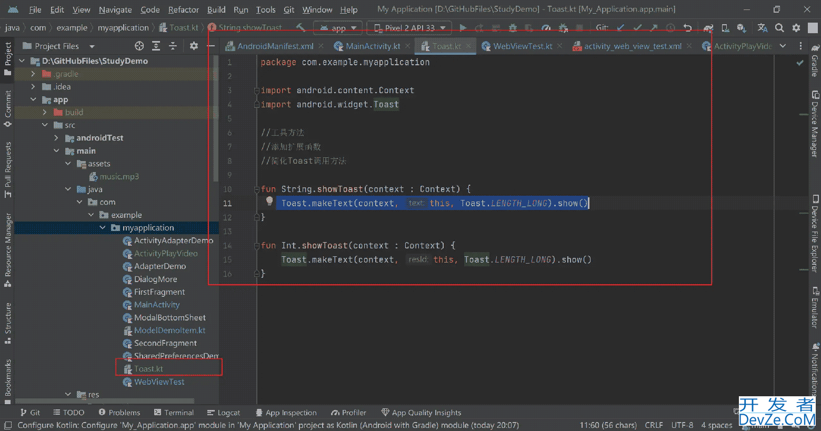The image size is (821, 431).
Task: Toggle the Resource Manager tool window
Action: pos(7,249)
